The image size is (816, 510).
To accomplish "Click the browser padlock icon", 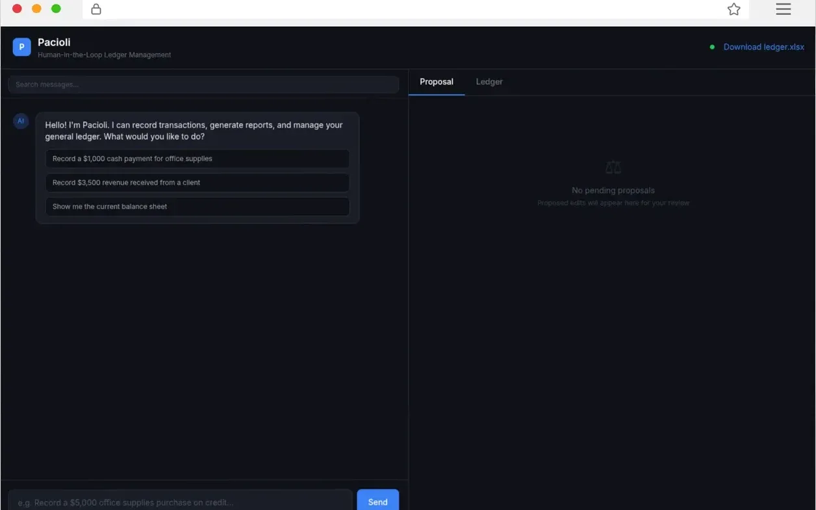I will pos(96,9).
